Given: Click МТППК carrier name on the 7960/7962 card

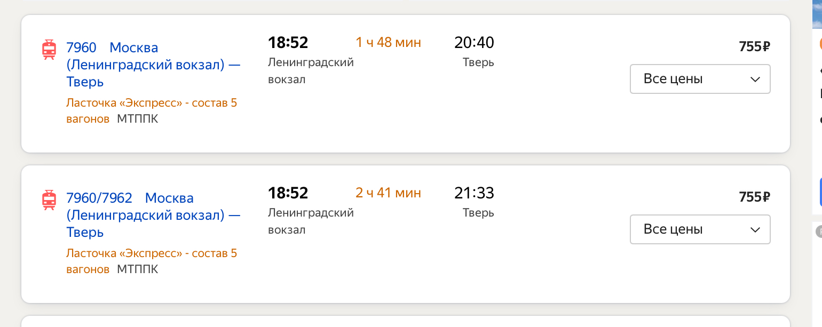Looking at the screenshot, I should point(137,269).
